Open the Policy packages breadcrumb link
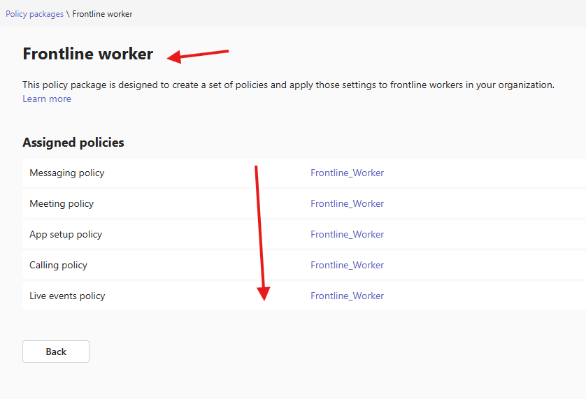 point(34,14)
